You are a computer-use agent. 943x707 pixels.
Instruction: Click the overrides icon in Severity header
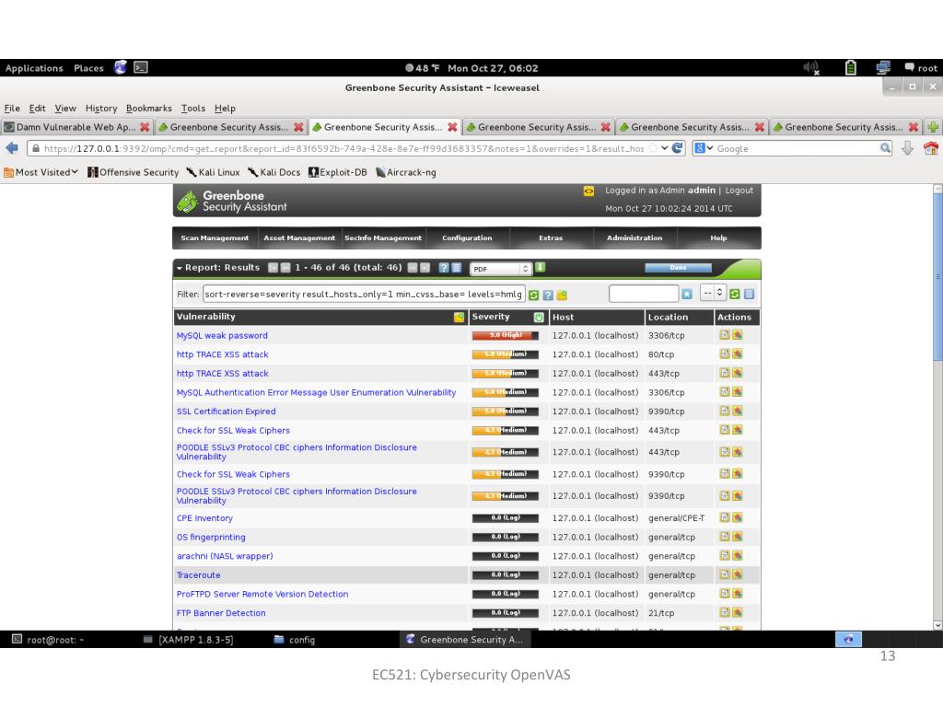[x=539, y=317]
